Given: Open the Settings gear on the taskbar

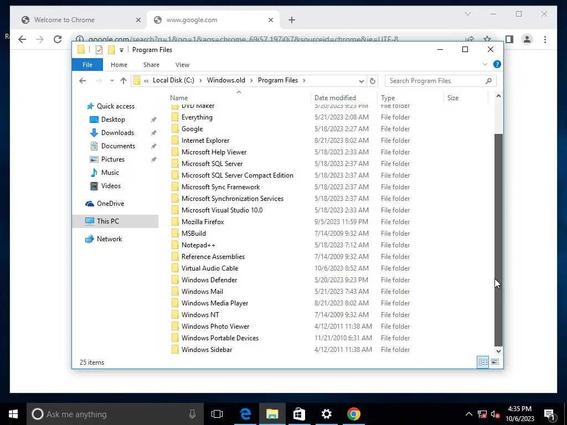Looking at the screenshot, I should point(327,414).
